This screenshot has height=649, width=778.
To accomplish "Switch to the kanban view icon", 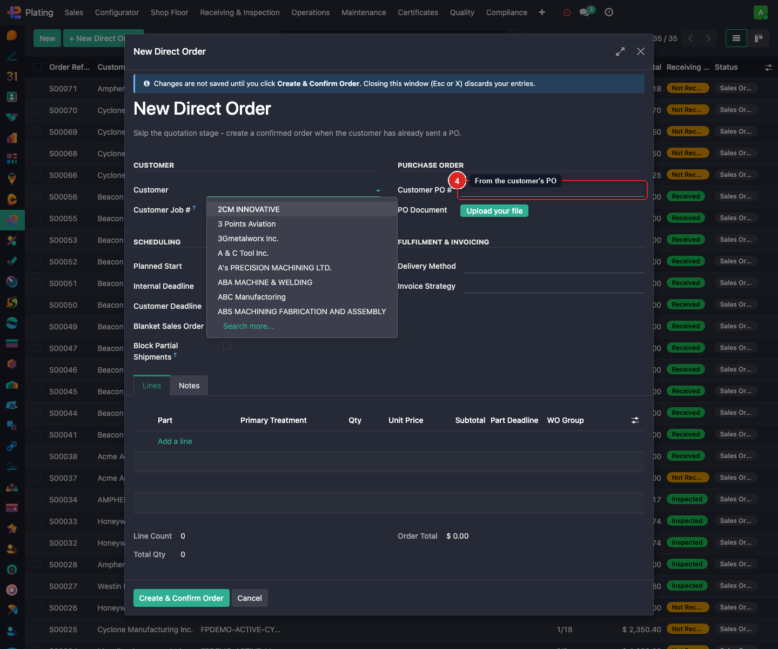I will tap(759, 38).
